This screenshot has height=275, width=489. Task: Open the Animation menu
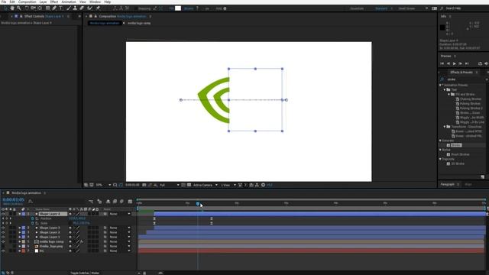(x=69, y=2)
